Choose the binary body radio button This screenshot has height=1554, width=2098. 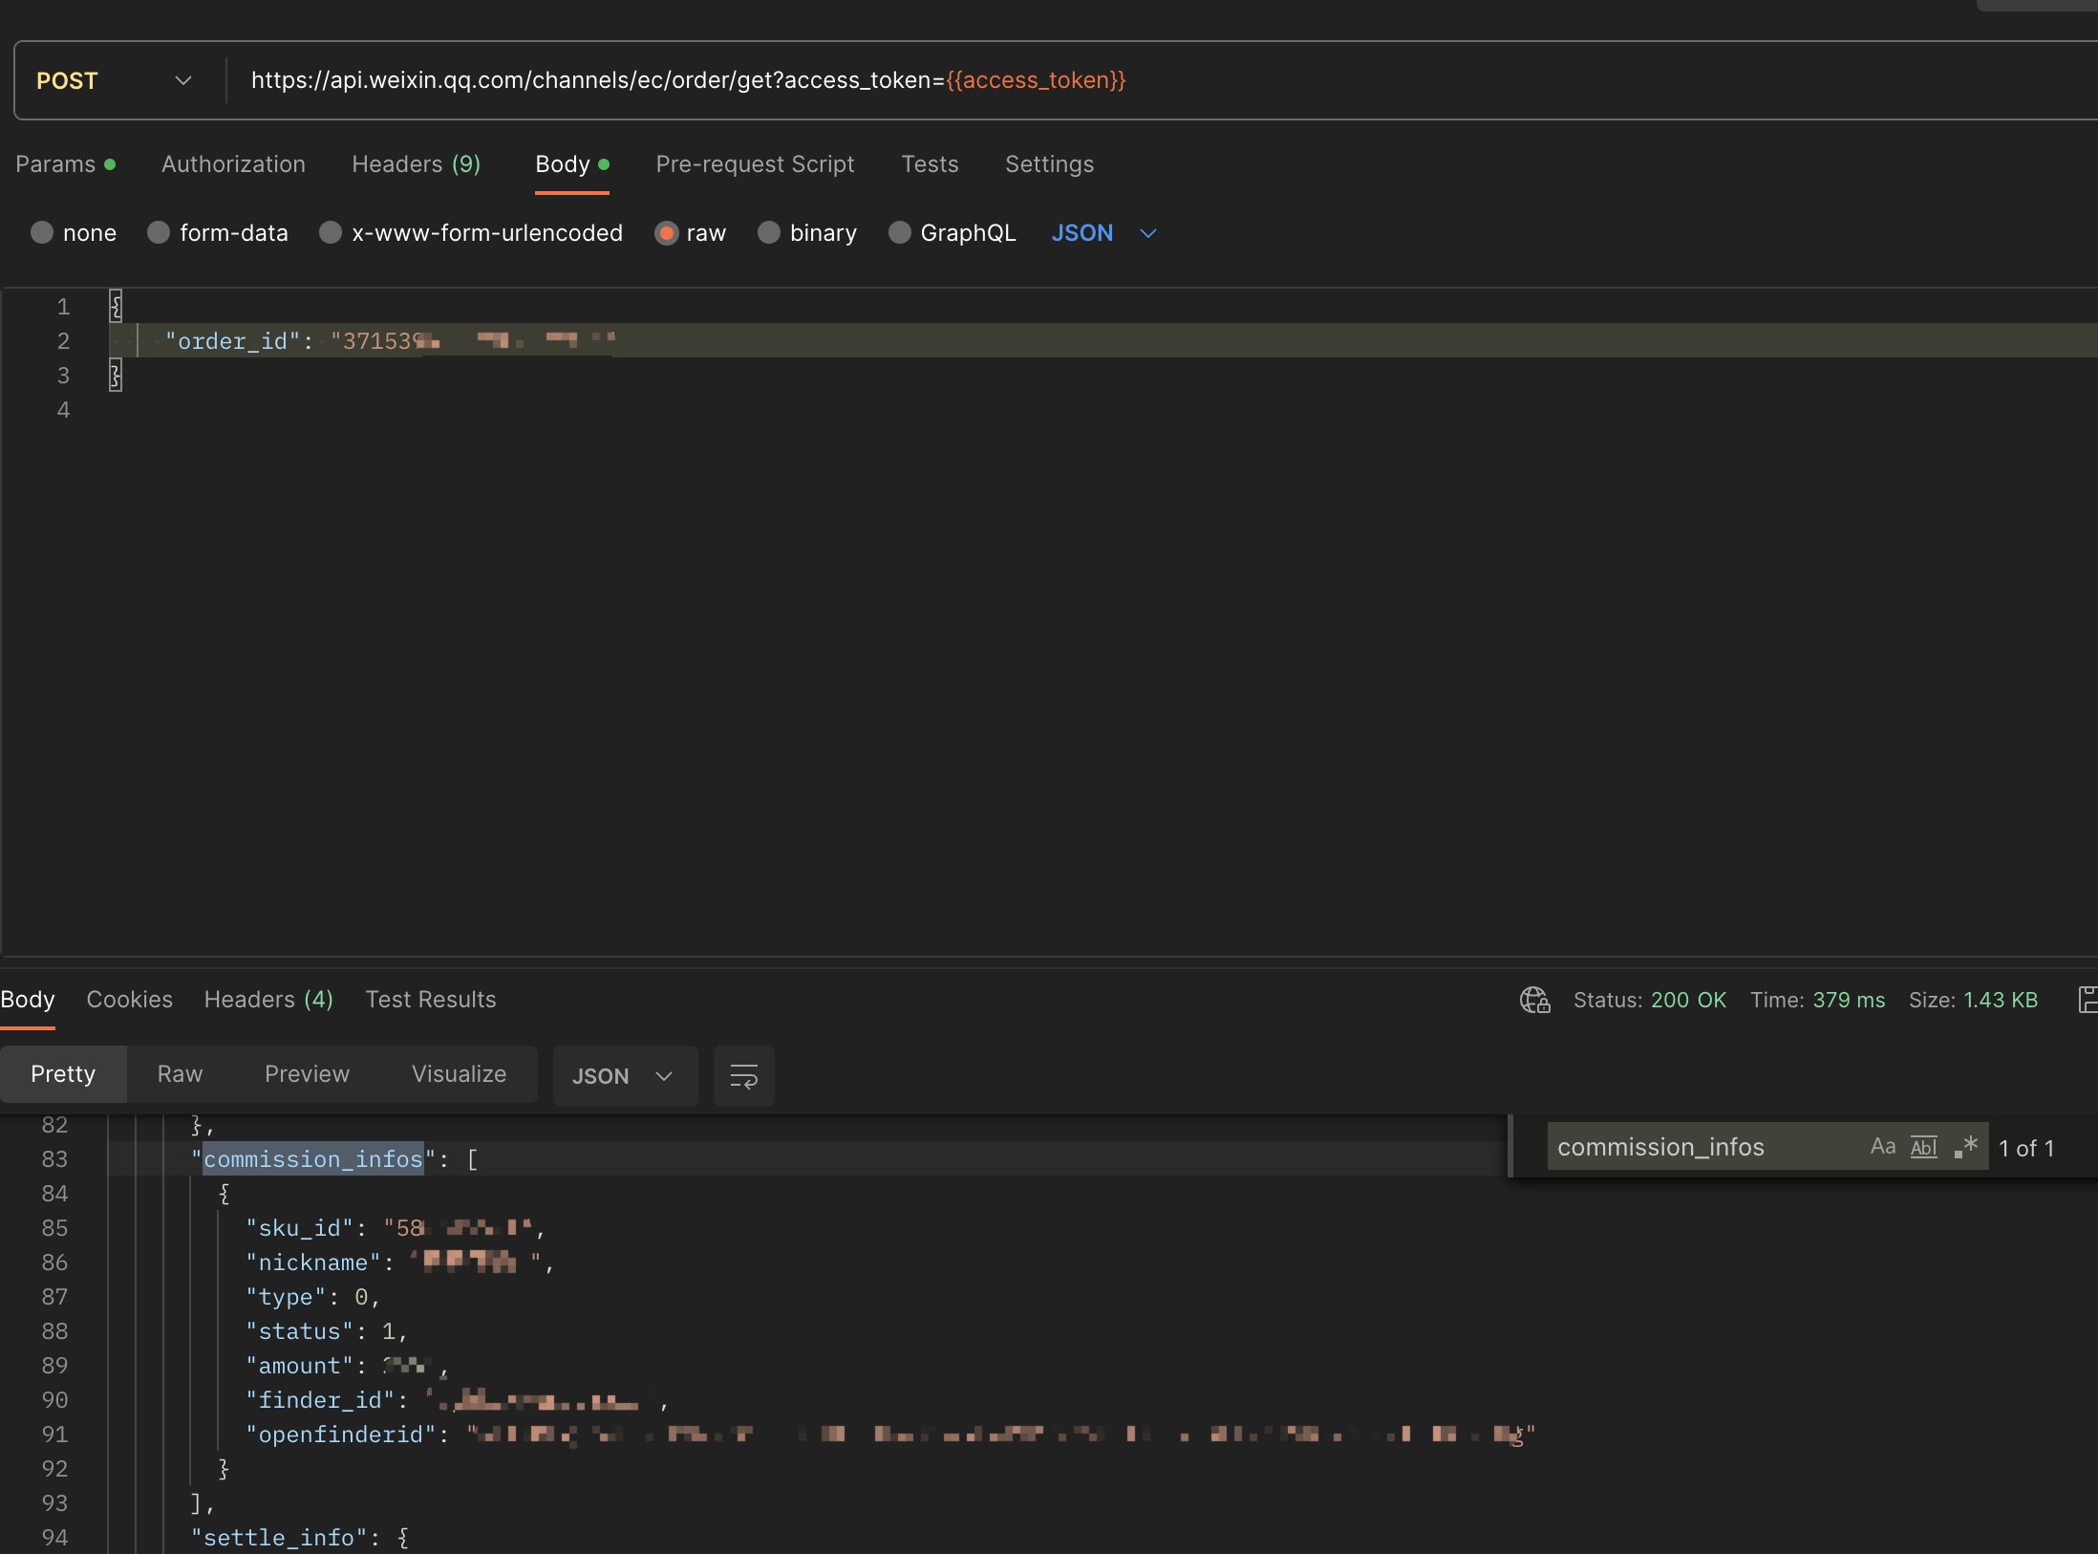[769, 233]
